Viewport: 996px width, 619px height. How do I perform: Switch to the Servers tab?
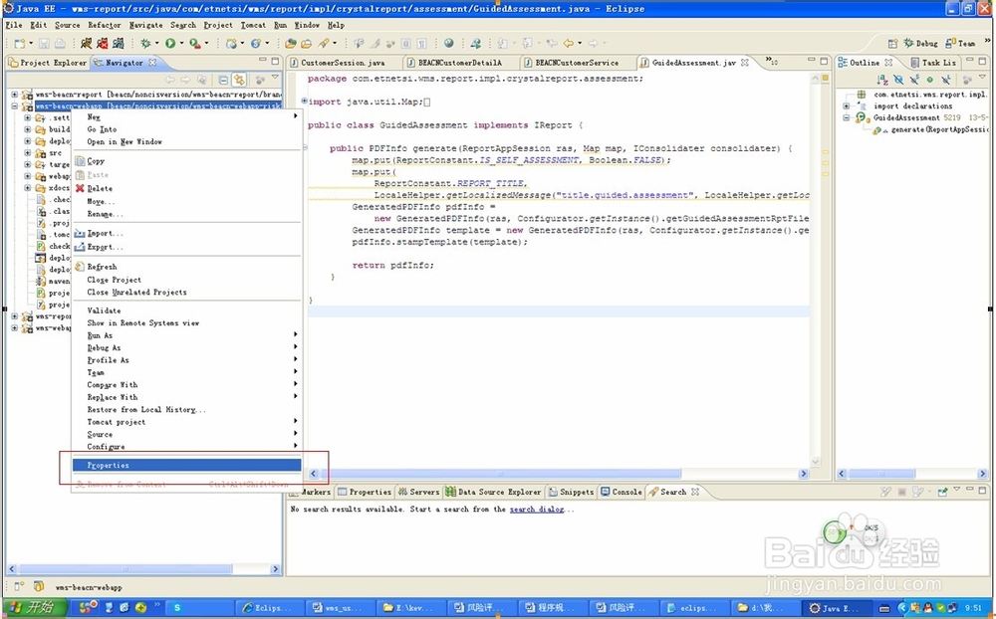pos(418,492)
